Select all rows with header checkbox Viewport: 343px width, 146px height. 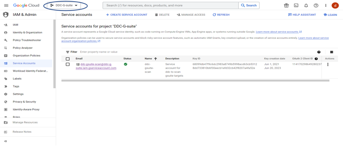click(68, 59)
